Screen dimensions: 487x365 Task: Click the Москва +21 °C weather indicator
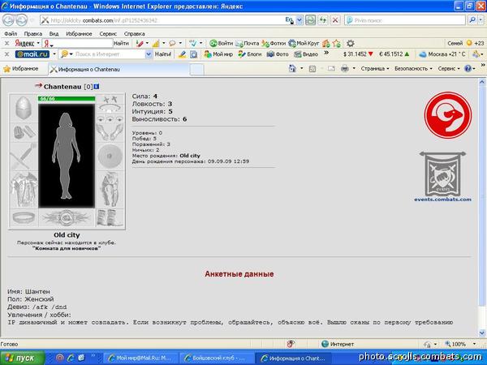442,54
